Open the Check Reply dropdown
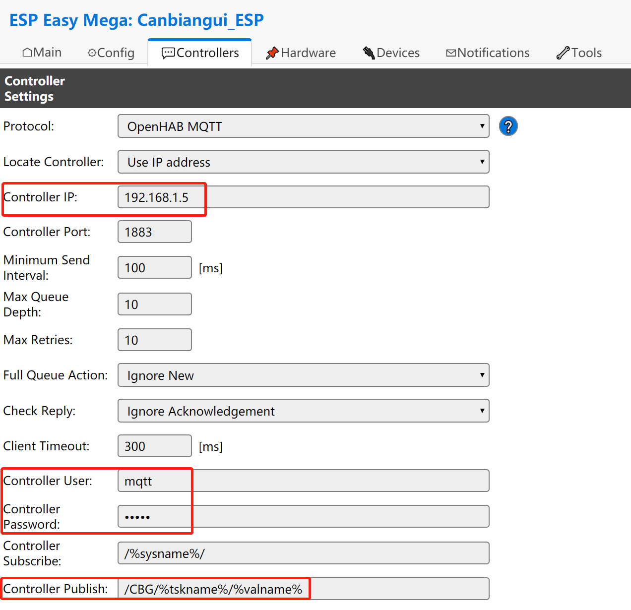Image resolution: width=631 pixels, height=610 pixels. (303, 411)
